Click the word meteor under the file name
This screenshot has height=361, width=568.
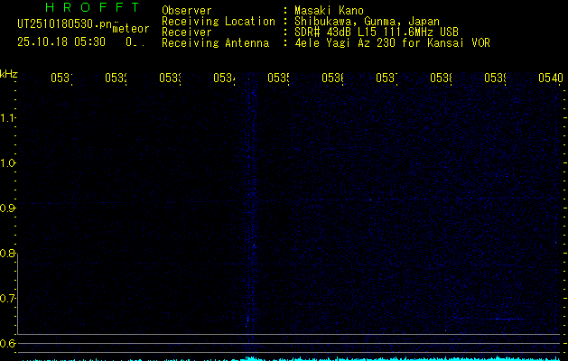click(x=131, y=29)
